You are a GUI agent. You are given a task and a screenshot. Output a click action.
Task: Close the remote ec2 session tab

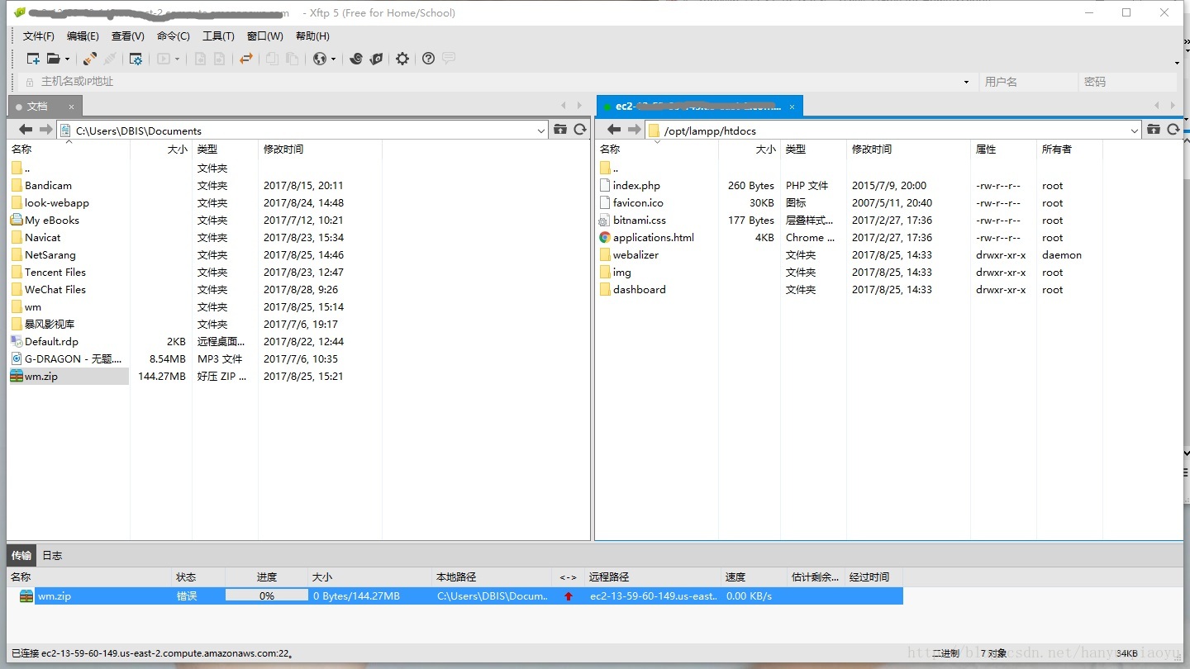[792, 107]
